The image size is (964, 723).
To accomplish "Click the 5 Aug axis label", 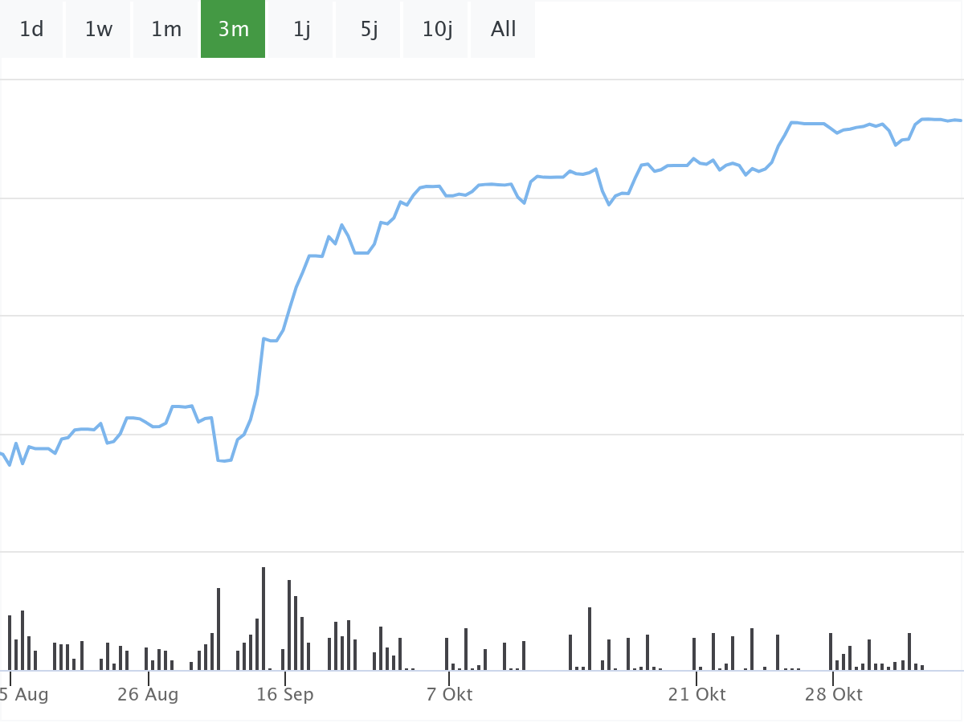I will click(x=24, y=694).
